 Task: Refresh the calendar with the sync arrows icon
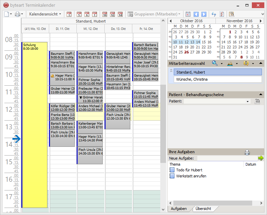tap(213, 14)
